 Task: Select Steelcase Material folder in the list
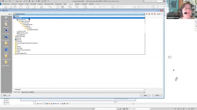(x=33, y=30)
